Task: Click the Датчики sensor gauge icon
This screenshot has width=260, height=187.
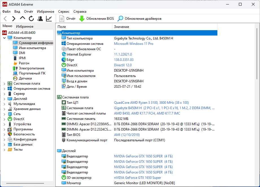Action: pos(15,78)
